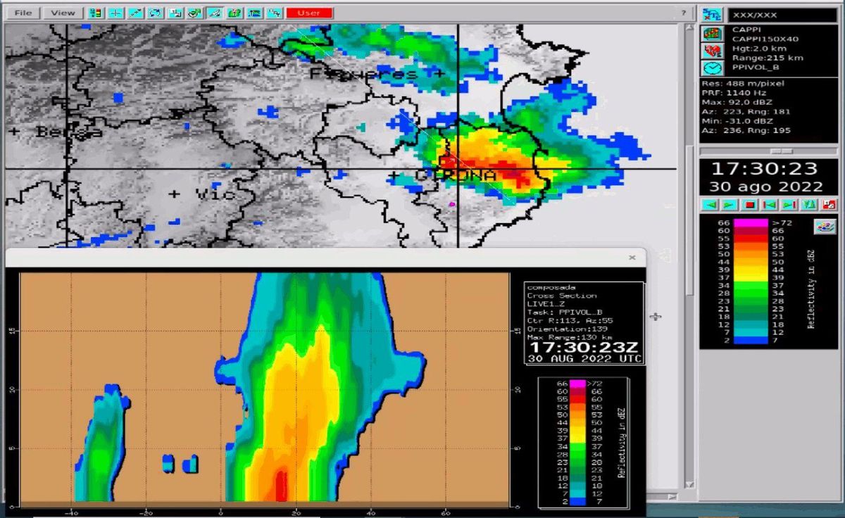Click the Res: 488 m/pixel value
The height and width of the screenshot is (518, 845).
click(x=743, y=84)
